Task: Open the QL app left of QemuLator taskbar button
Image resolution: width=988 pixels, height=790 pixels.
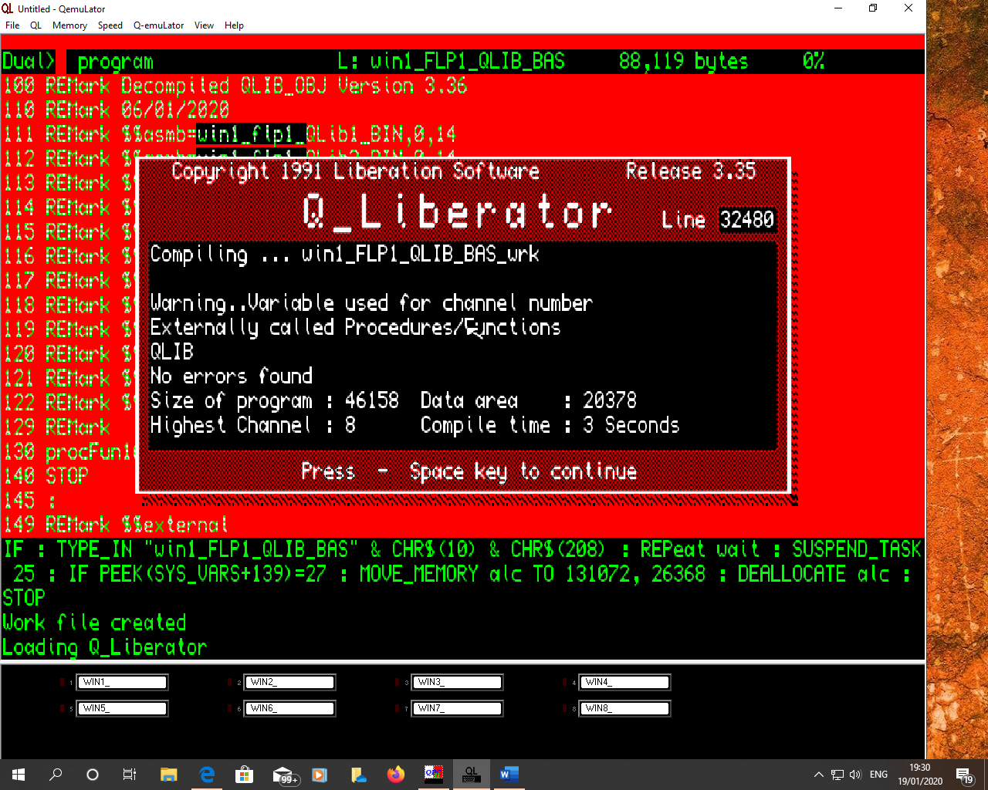Action: coord(433,775)
